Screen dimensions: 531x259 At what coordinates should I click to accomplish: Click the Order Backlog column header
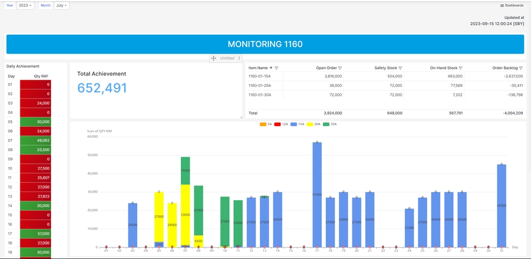[x=505, y=68]
